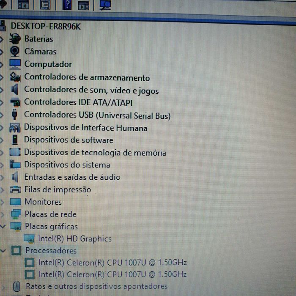Screen dimensions: 296x296
Task: Select Controladores IDE ATA/ATAPI text
Action: click(x=78, y=102)
